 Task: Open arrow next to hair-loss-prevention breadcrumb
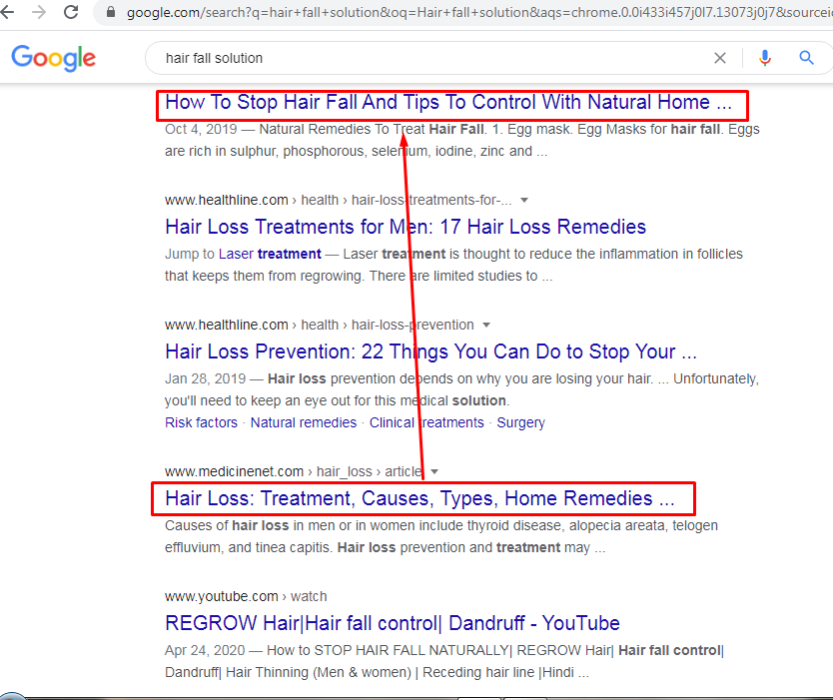click(x=485, y=325)
